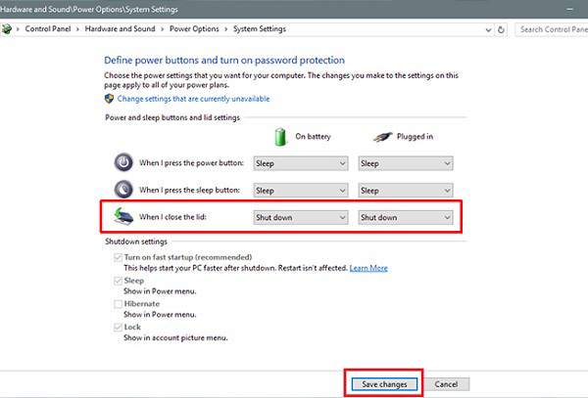This screenshot has width=588, height=398.
Task: Click the shield icon beside Change settings
Action: point(109,99)
